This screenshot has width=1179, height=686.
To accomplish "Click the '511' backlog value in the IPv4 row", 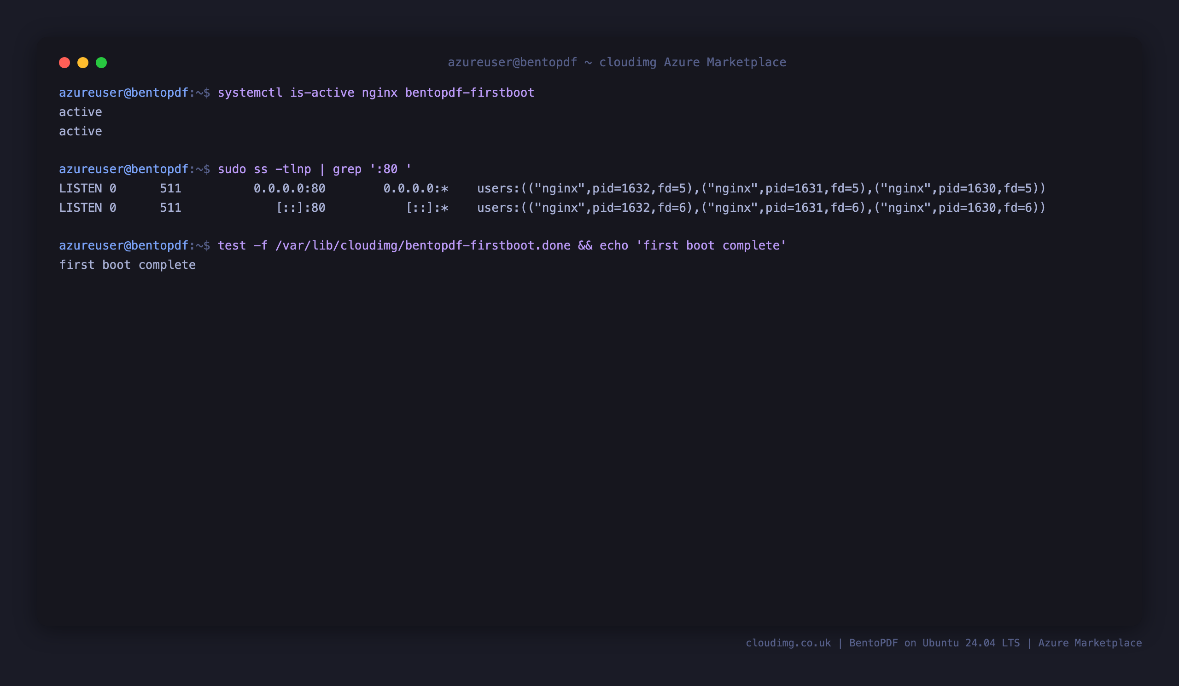I will click(171, 188).
